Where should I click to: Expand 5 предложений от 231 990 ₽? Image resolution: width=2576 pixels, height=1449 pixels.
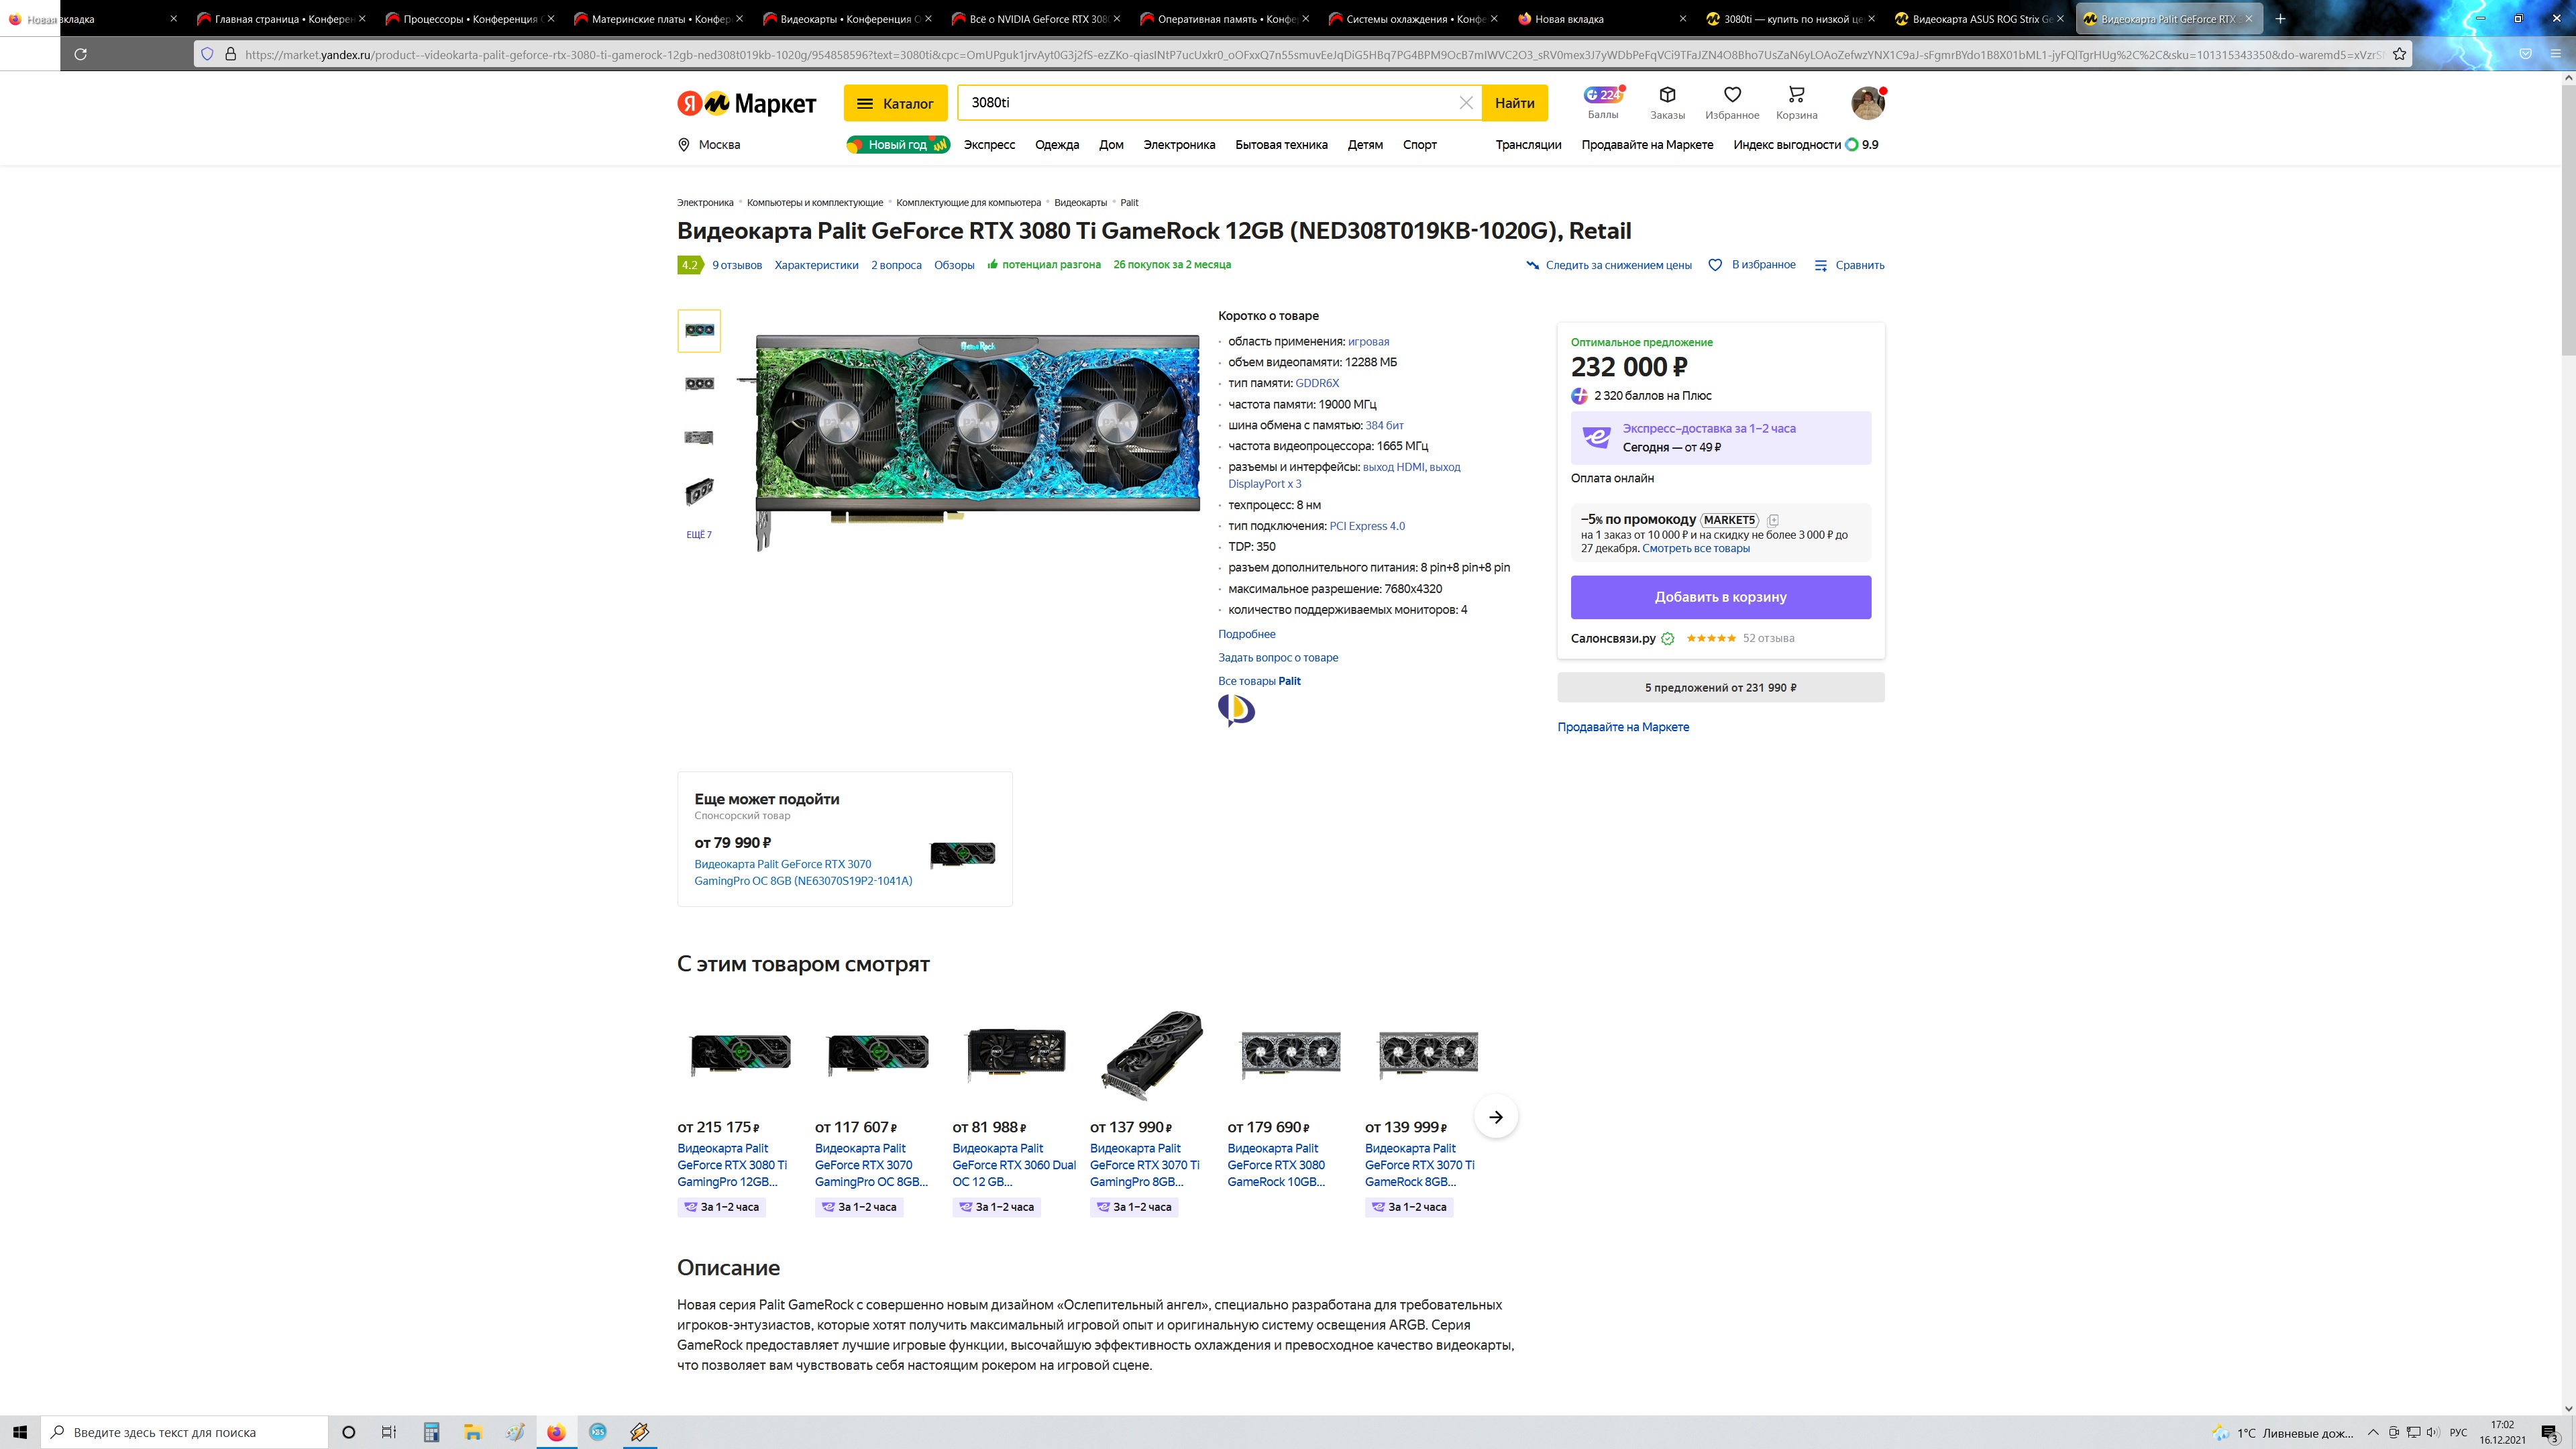click(1720, 688)
